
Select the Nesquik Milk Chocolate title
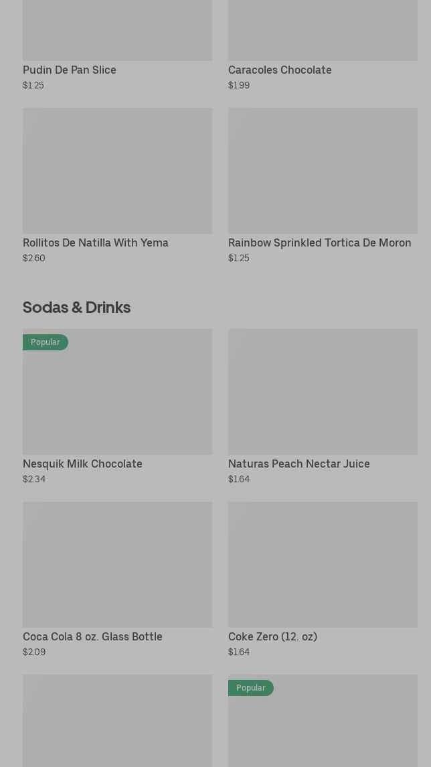tap(82, 464)
